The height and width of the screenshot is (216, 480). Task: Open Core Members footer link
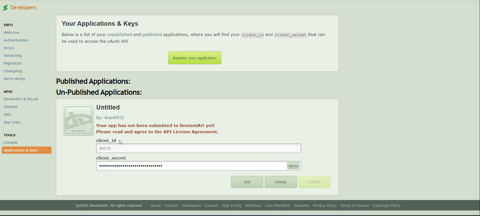[278, 205]
